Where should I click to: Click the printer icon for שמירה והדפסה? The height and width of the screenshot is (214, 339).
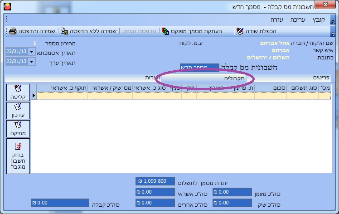[x=13, y=31]
